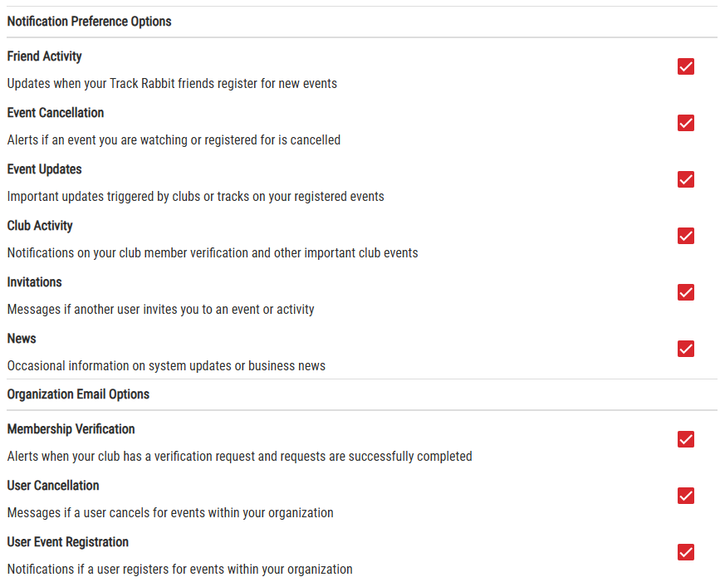Click the Event Updates title
Image resolution: width=720 pixels, height=587 pixels.
pos(44,169)
